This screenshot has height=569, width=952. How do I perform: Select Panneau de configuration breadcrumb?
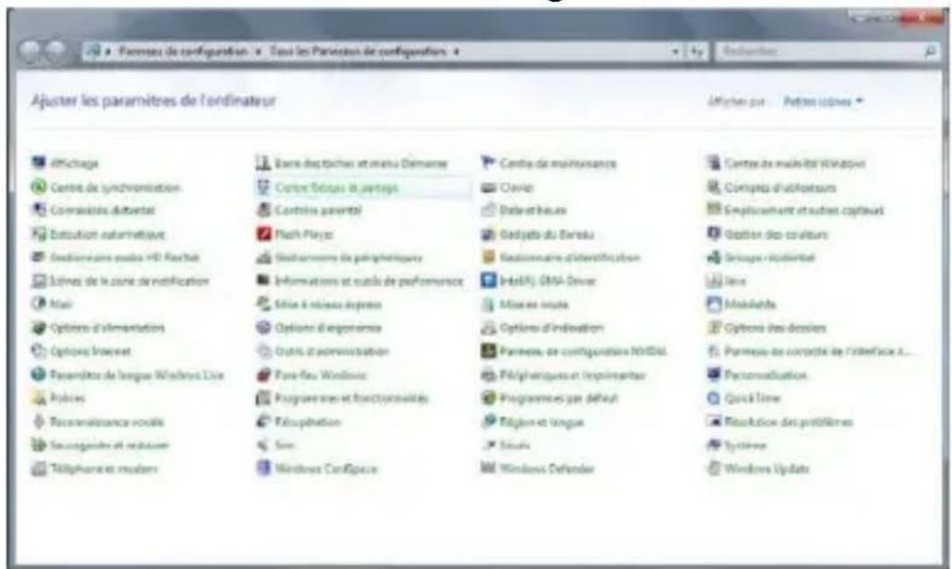click(183, 51)
